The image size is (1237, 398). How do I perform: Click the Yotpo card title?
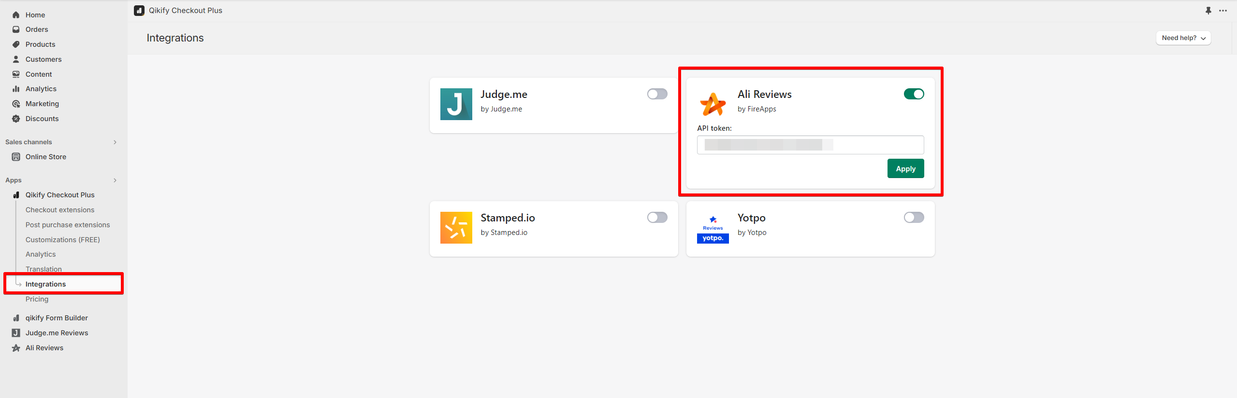pos(751,218)
